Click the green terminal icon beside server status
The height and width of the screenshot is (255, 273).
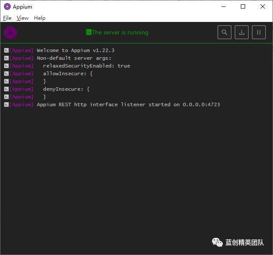tap(88, 32)
